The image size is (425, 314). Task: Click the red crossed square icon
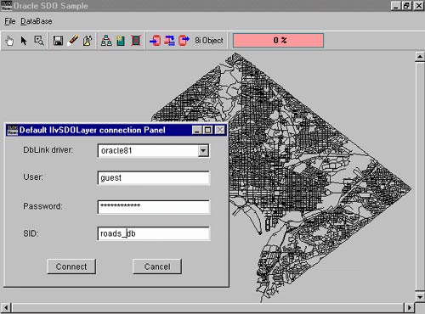pyautogui.click(x=136, y=41)
